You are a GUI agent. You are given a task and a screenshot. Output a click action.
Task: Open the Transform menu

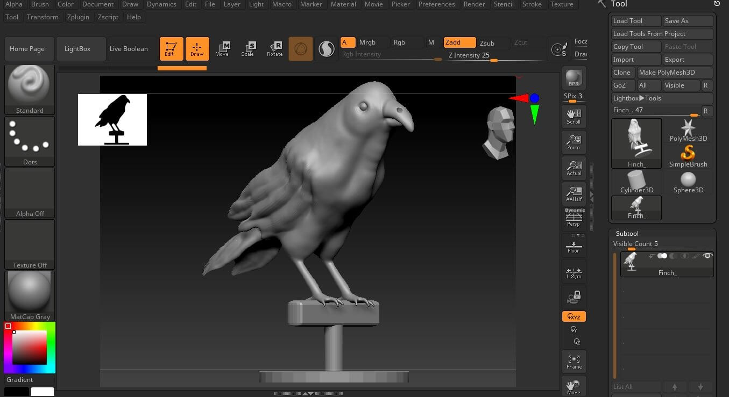43,17
